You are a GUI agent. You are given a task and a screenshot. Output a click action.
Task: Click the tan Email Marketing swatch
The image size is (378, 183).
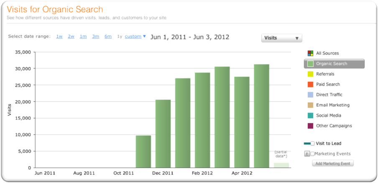pyautogui.click(x=310, y=105)
